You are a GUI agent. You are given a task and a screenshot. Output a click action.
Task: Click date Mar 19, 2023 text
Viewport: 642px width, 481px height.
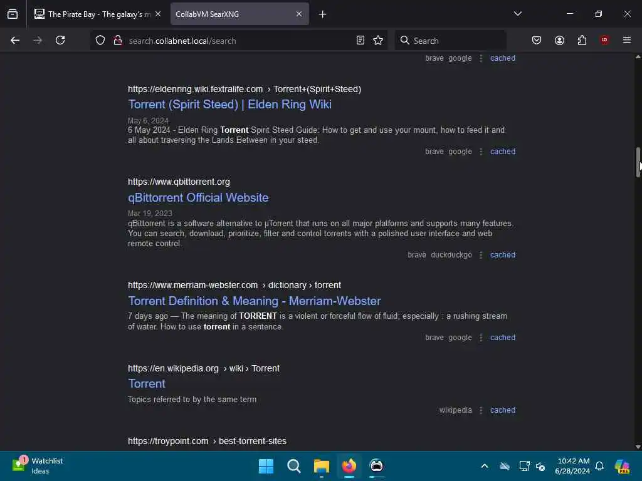(150, 214)
